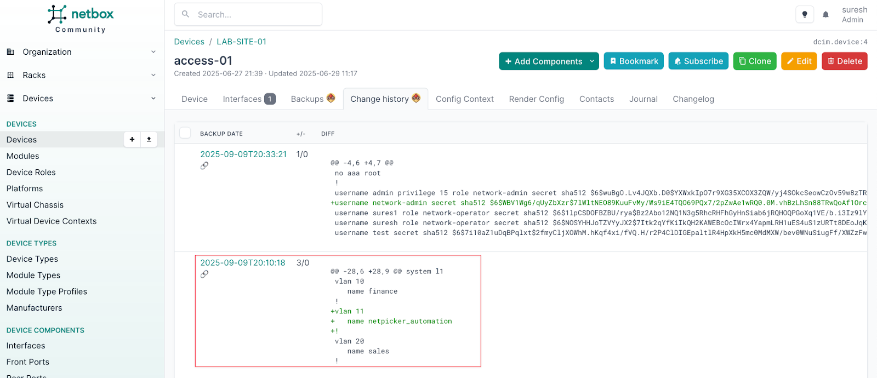This screenshot has width=877, height=378.
Task: Click the plus icon next to Devices
Action: tap(132, 140)
